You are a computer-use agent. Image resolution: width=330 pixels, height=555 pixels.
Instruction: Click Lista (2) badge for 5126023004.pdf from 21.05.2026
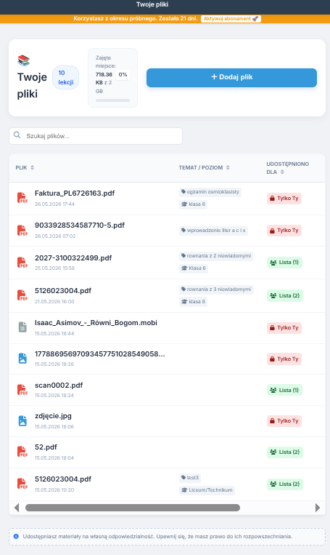pyautogui.click(x=285, y=295)
